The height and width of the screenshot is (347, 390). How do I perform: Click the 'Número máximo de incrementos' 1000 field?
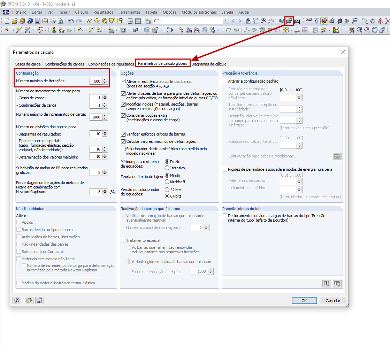[96, 117]
